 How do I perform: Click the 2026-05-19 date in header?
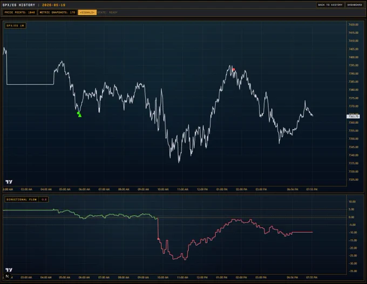[53, 5]
